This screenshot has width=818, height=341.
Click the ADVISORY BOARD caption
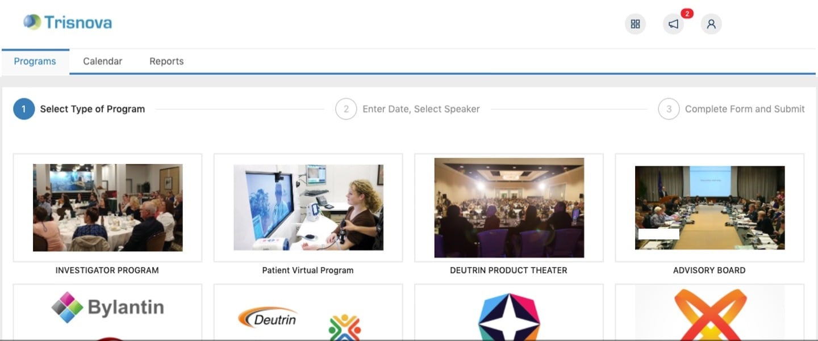click(x=710, y=271)
